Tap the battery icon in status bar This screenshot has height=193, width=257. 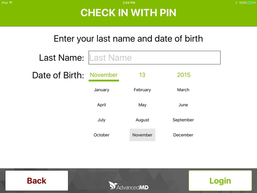pyautogui.click(x=251, y=3)
